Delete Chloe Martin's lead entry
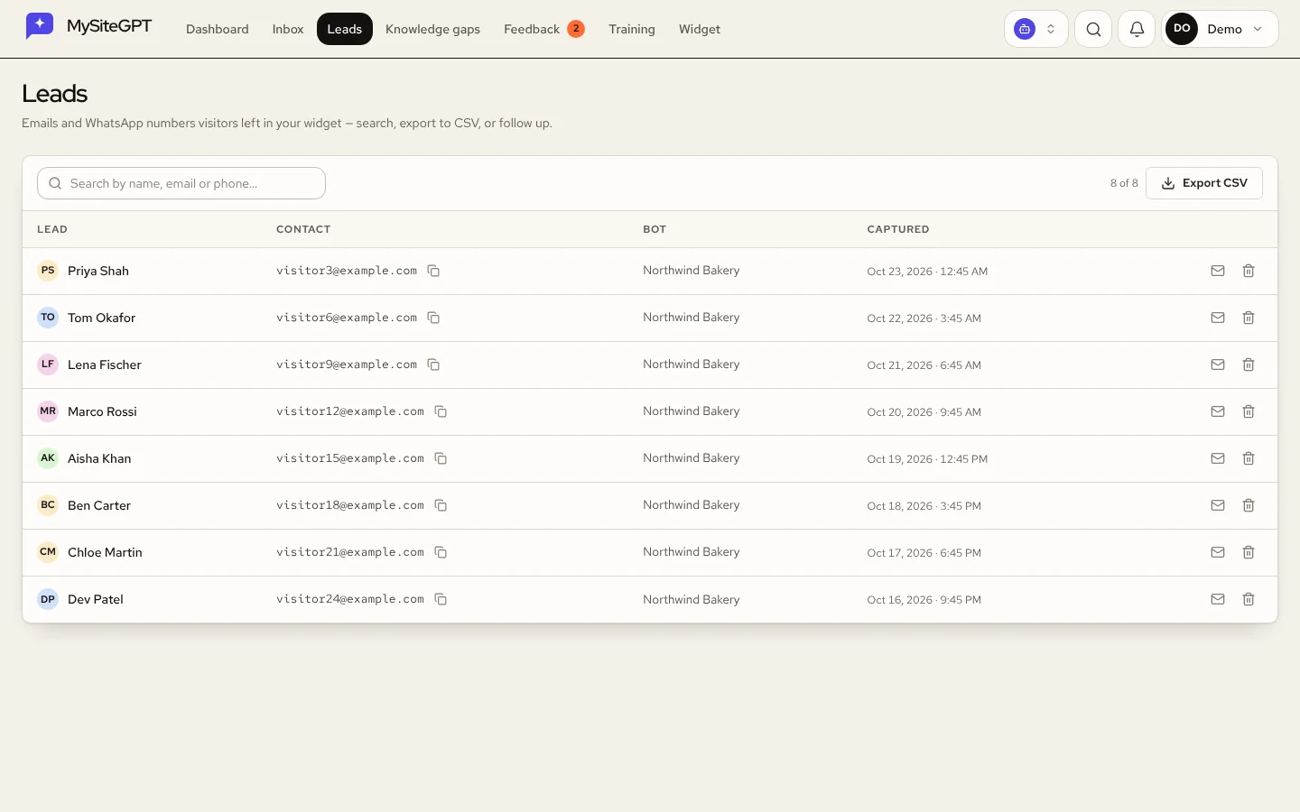Viewport: 1300px width, 812px height. (1249, 552)
